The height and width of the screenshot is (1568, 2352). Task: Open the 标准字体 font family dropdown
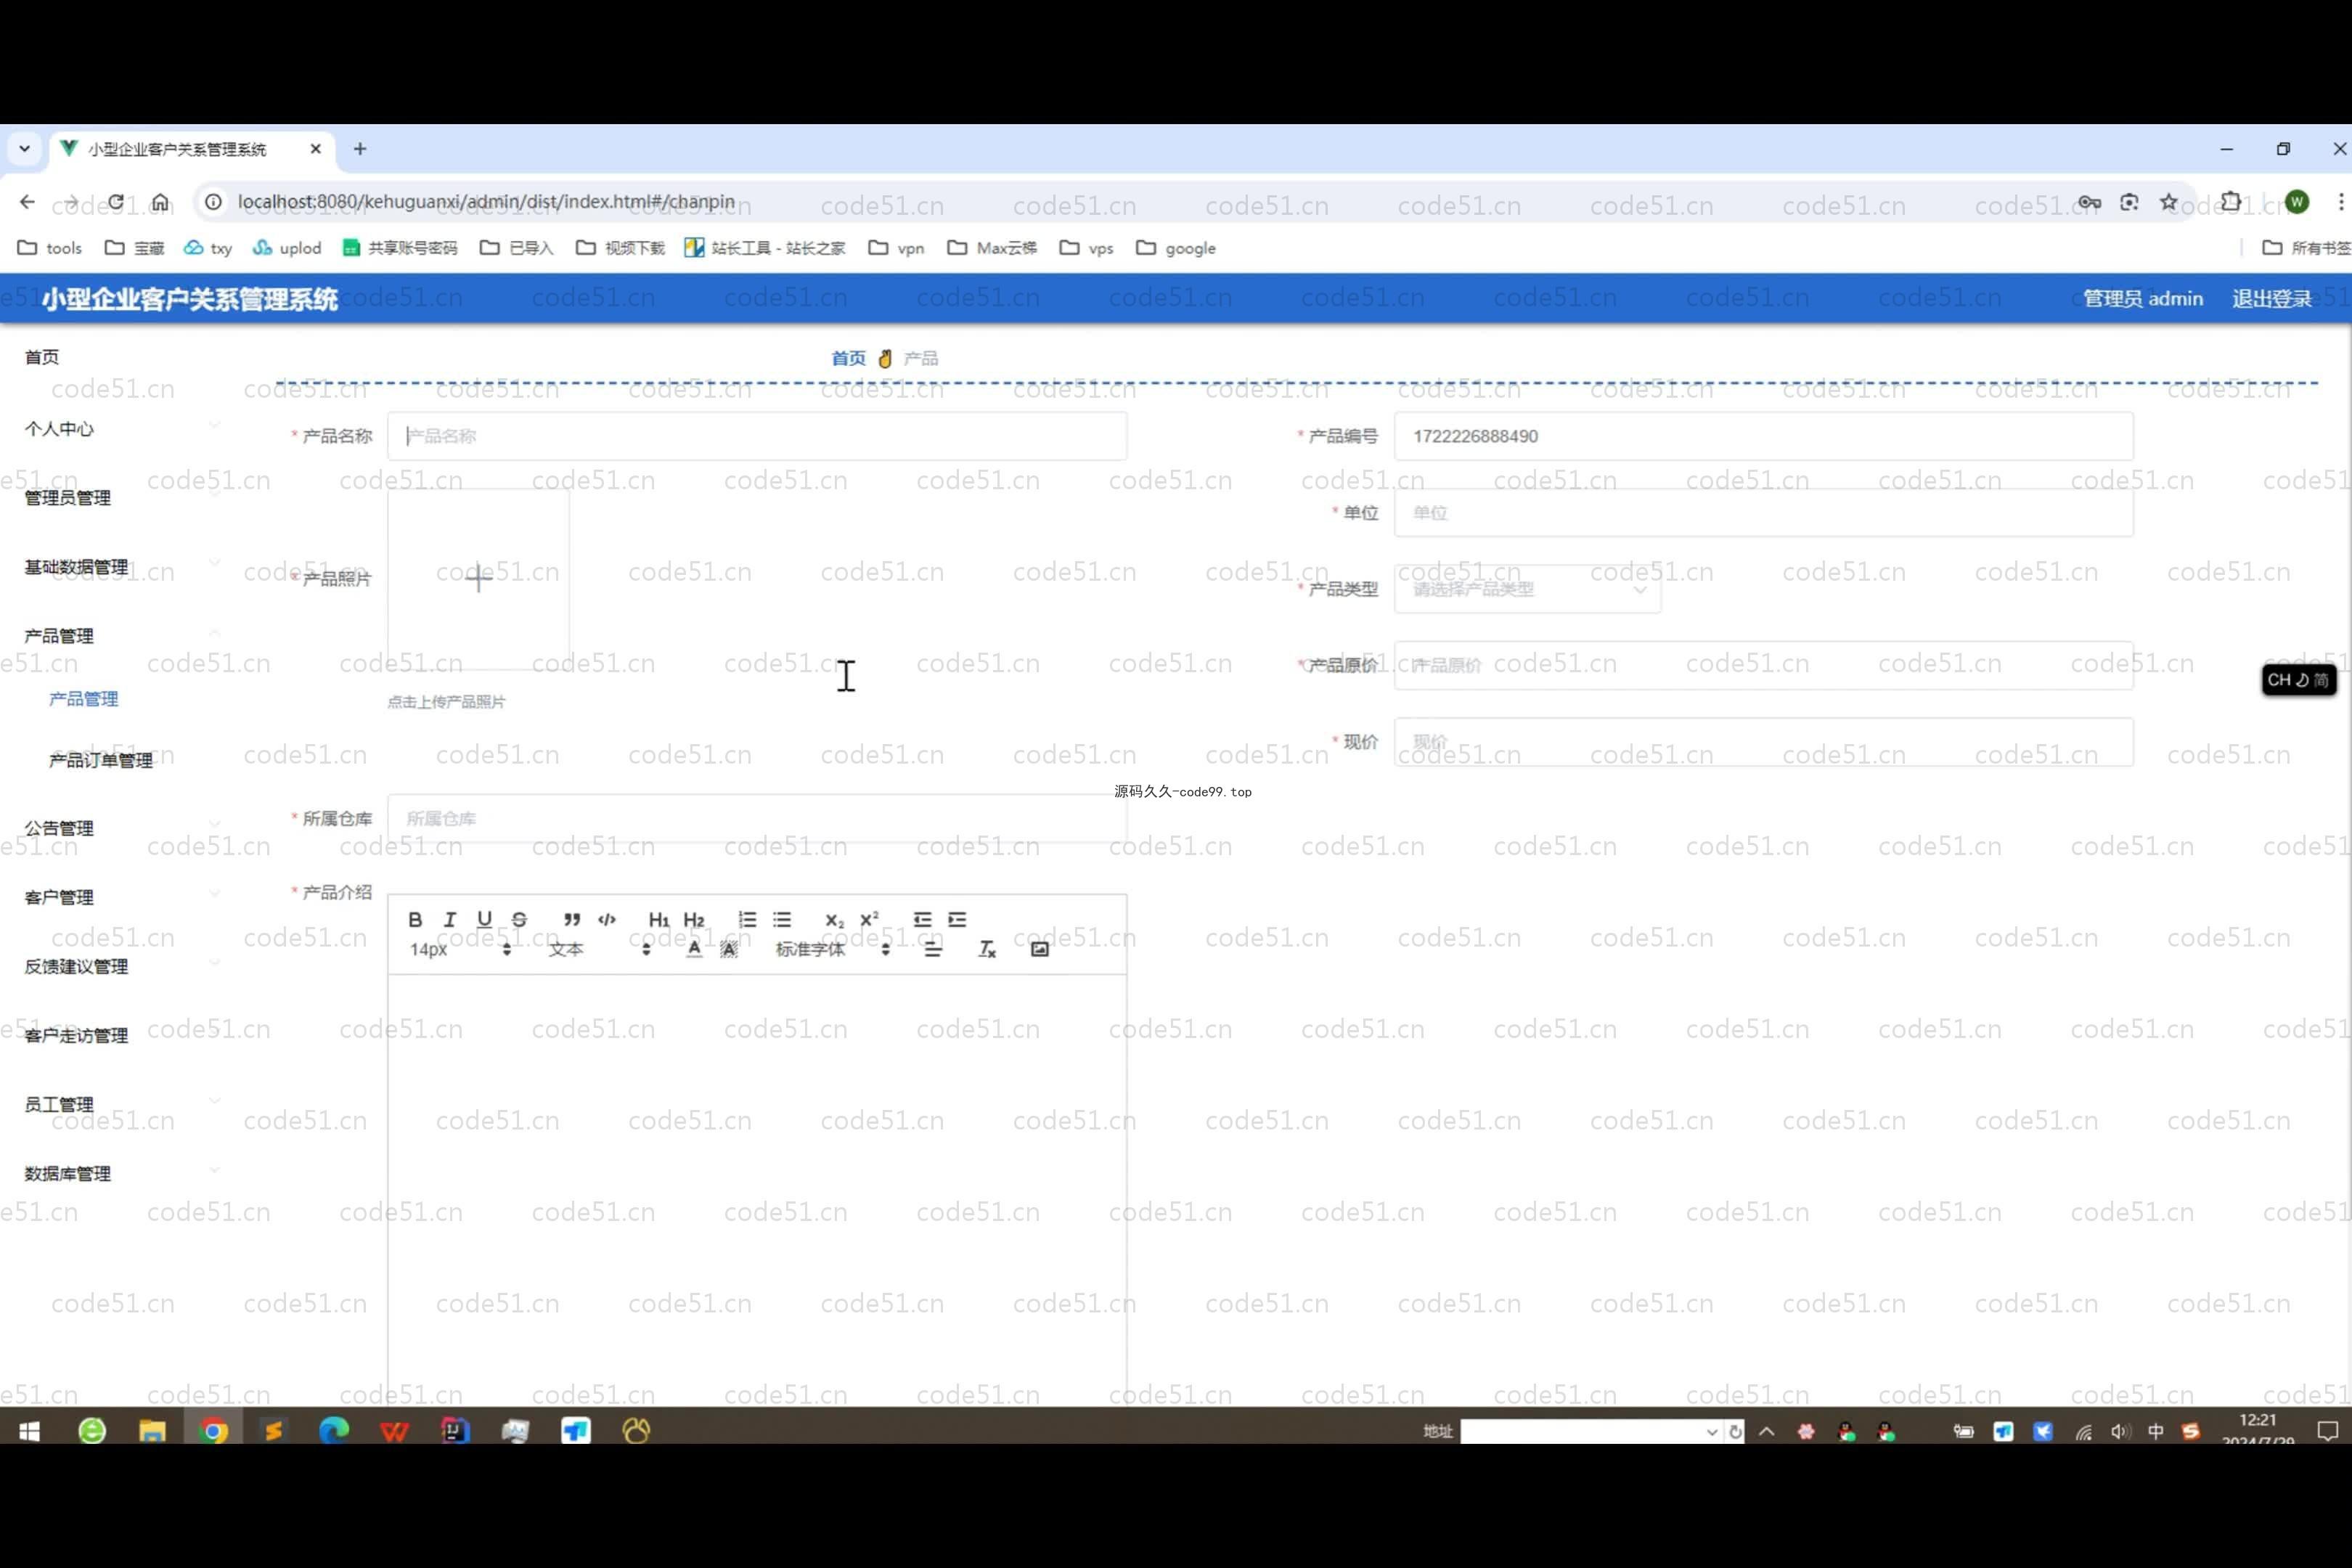pyautogui.click(x=832, y=949)
